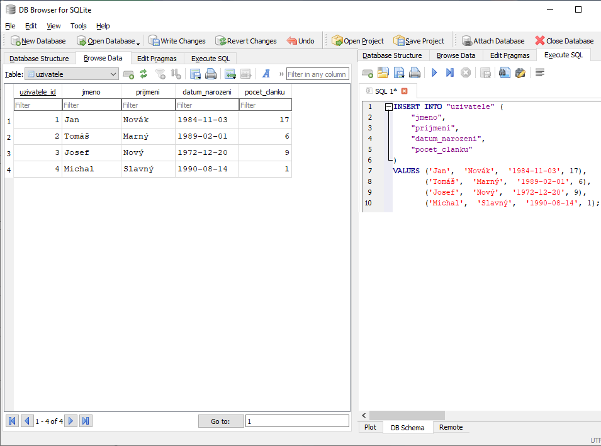Image resolution: width=601 pixels, height=446 pixels.
Task: Click the save table as icon
Action: pyautogui.click(x=196, y=74)
